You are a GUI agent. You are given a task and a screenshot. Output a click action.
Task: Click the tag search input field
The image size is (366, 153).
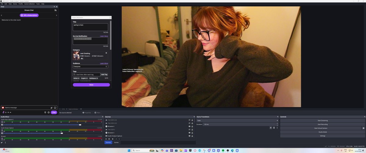point(87,74)
